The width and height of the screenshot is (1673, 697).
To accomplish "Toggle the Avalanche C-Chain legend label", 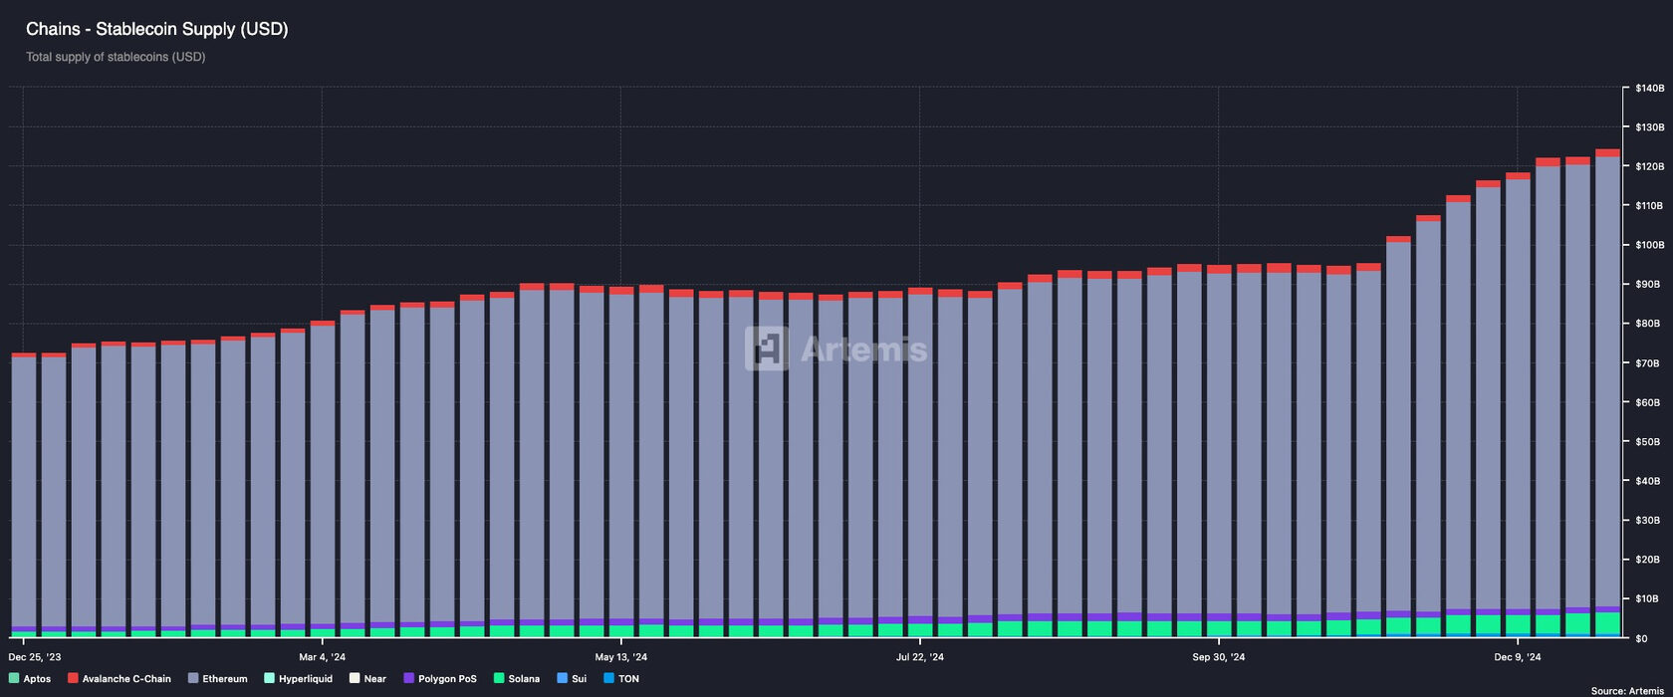I will [x=126, y=679].
